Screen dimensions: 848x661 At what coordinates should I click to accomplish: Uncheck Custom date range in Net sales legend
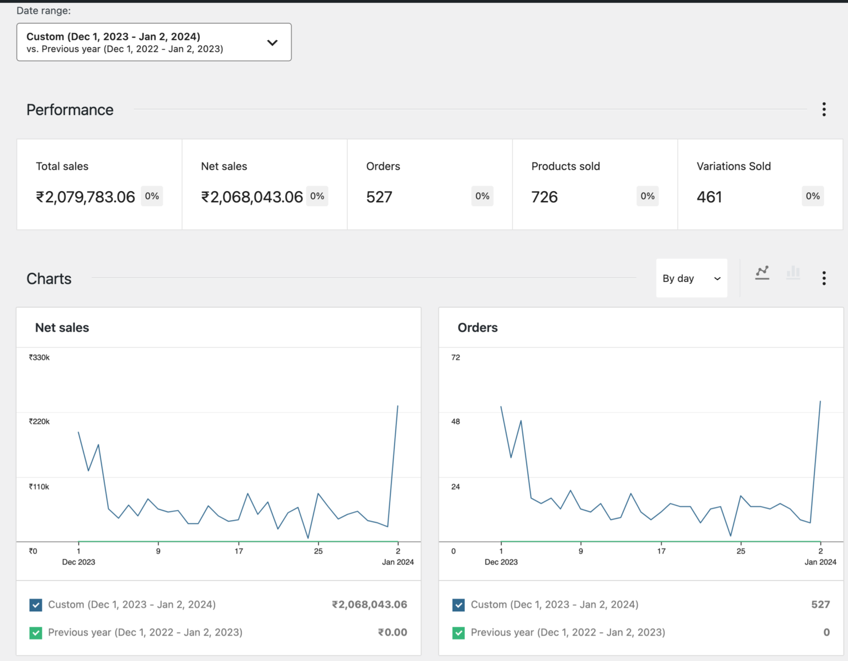(x=35, y=605)
